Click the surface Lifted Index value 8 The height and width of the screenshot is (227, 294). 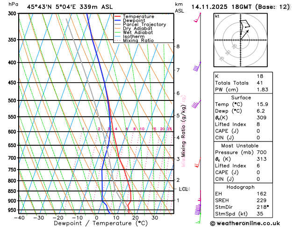(x=258, y=124)
